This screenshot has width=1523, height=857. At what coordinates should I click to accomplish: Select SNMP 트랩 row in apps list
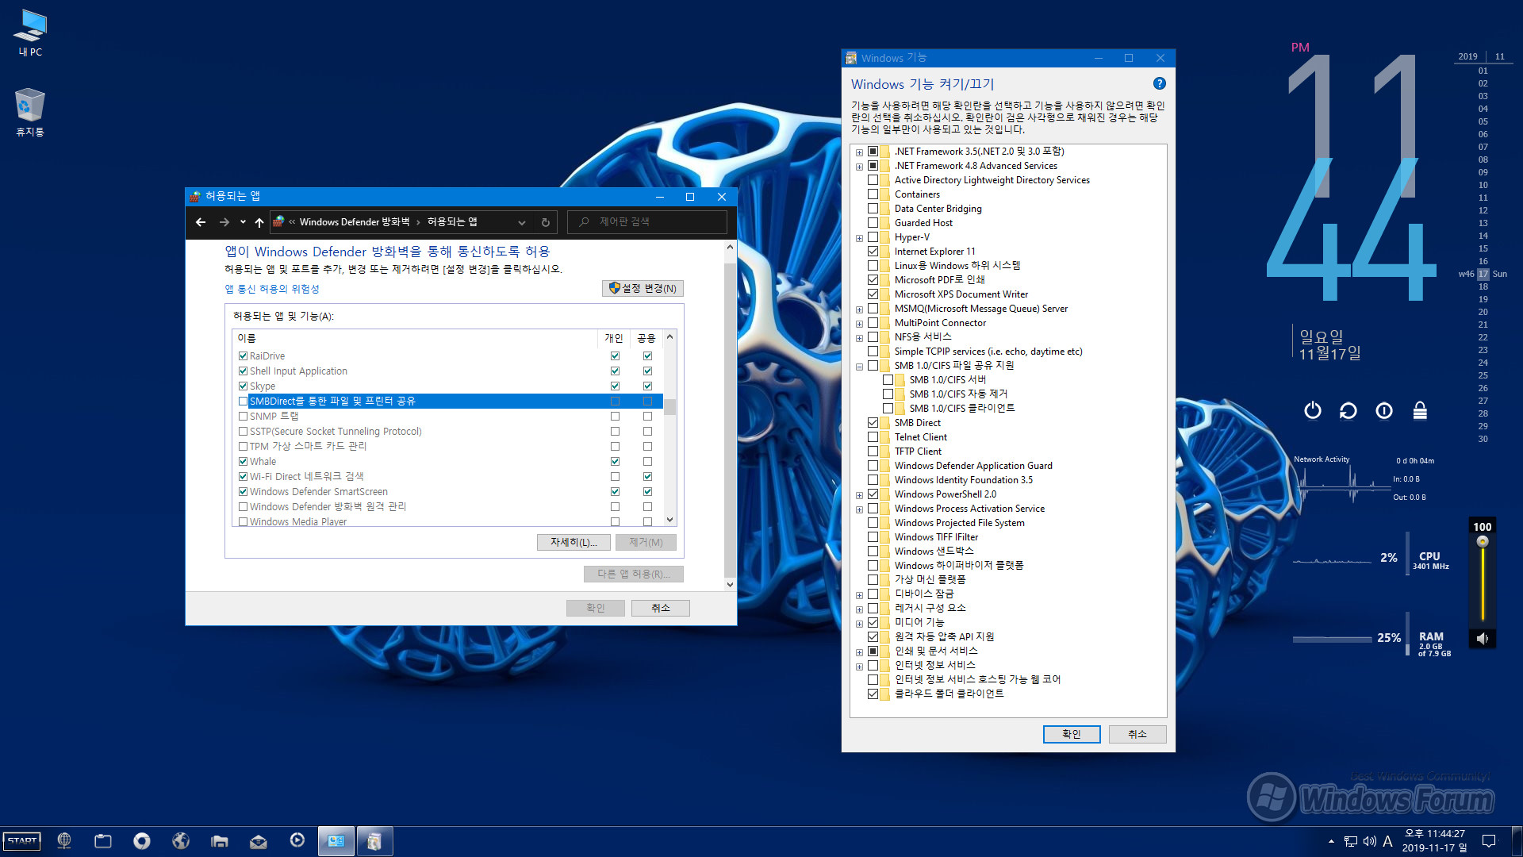(448, 417)
